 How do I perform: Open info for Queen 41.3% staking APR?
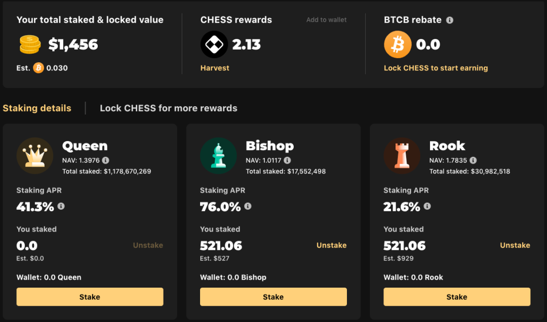point(61,206)
